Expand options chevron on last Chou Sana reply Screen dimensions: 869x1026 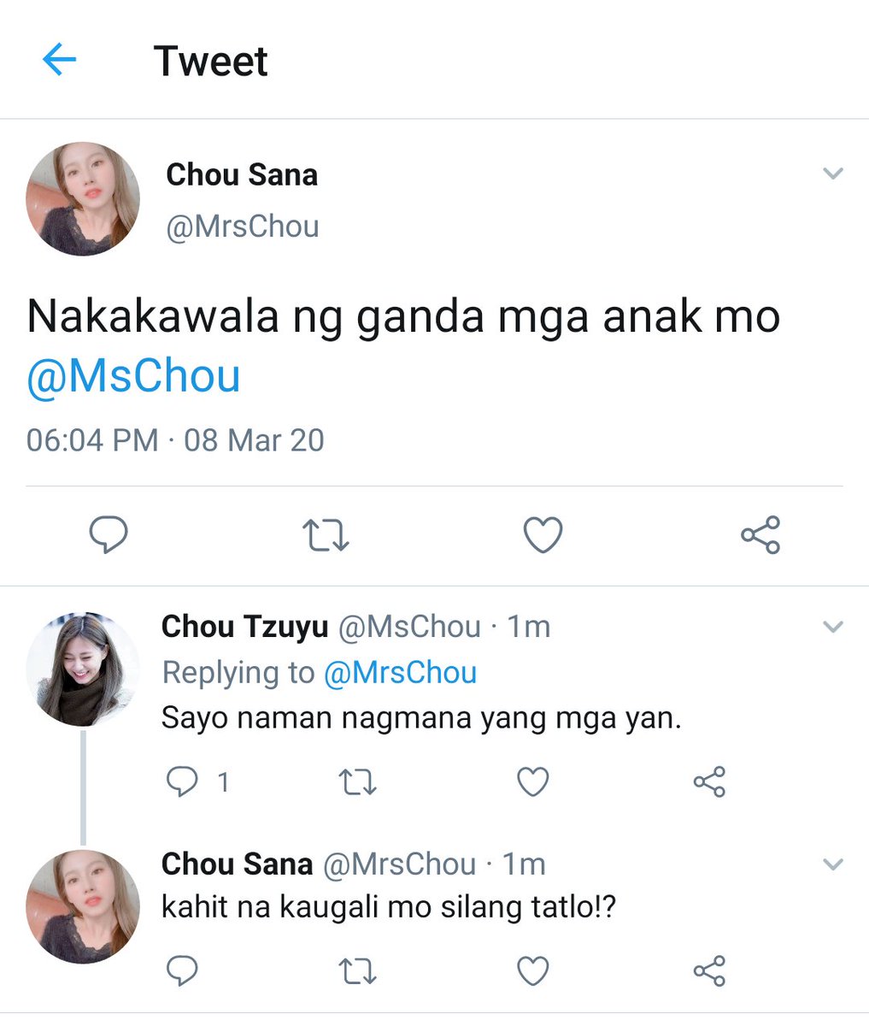[832, 864]
